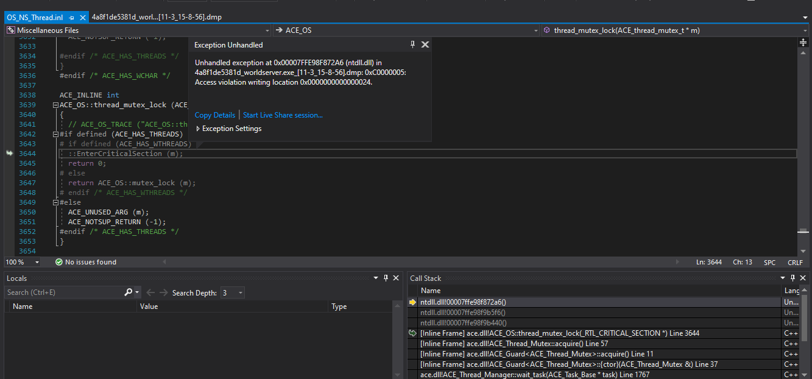The height and width of the screenshot is (379, 812).
Task: Collapse the #else region at line 3649
Action: (55, 202)
